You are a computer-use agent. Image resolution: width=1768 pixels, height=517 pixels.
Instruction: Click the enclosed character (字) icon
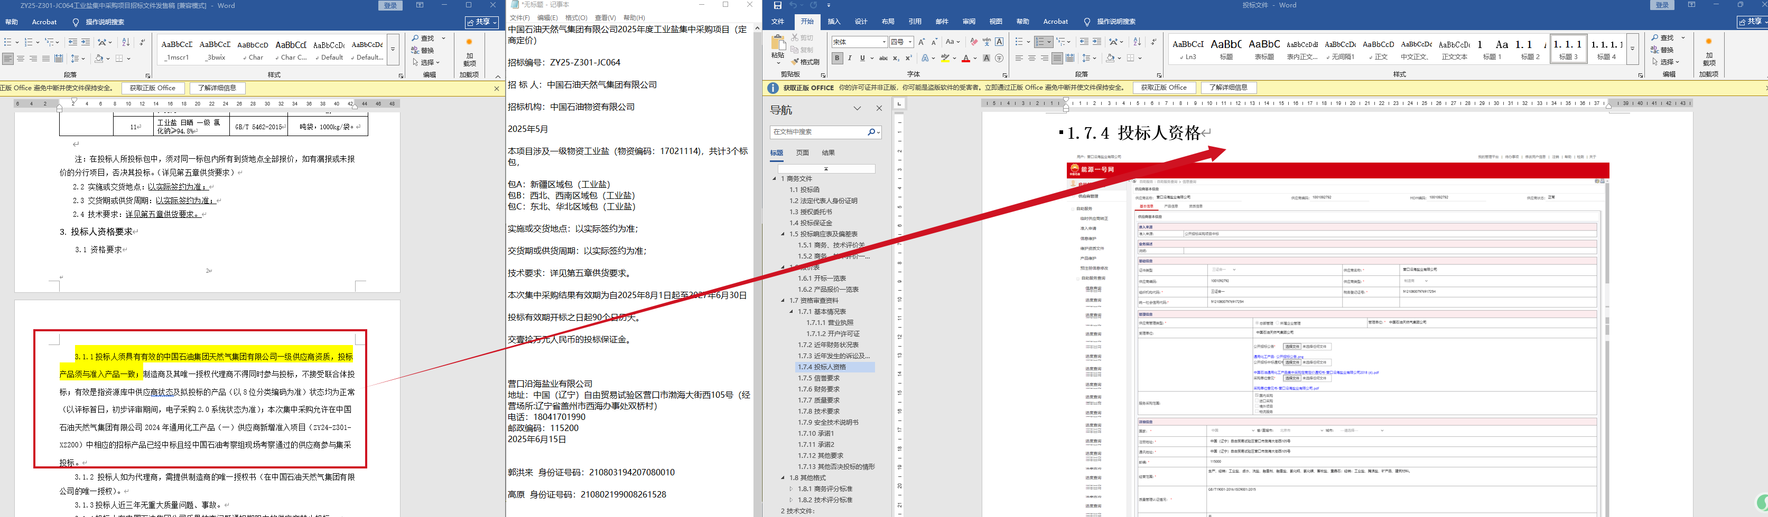(999, 58)
